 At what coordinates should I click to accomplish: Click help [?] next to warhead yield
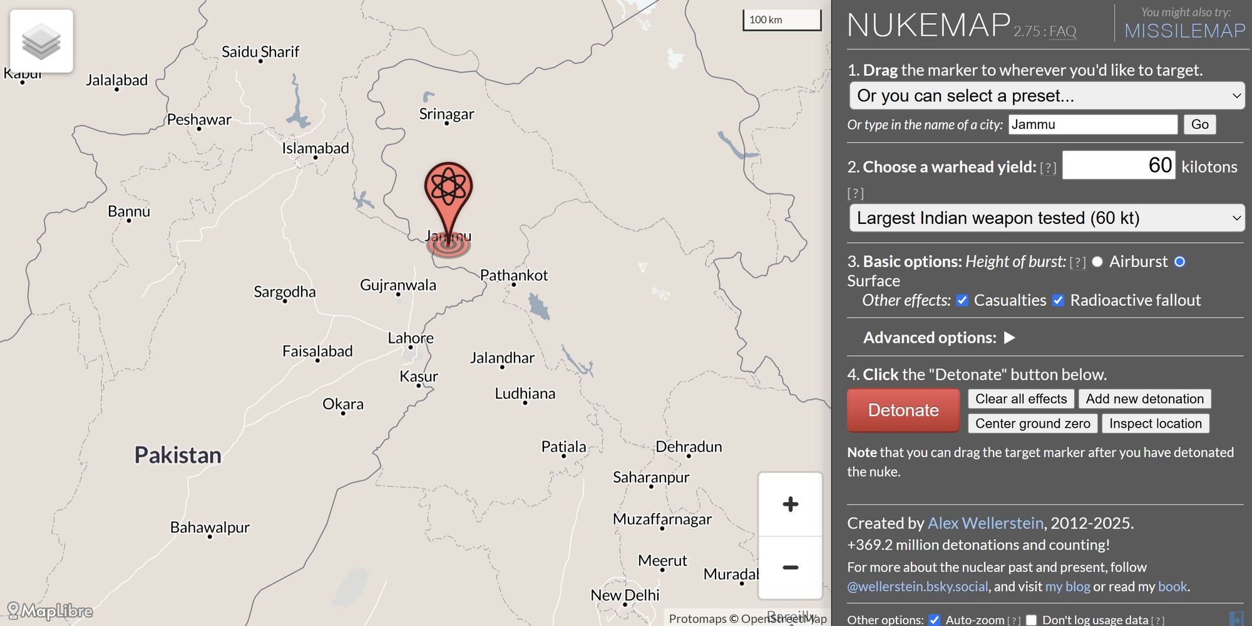pos(1048,168)
